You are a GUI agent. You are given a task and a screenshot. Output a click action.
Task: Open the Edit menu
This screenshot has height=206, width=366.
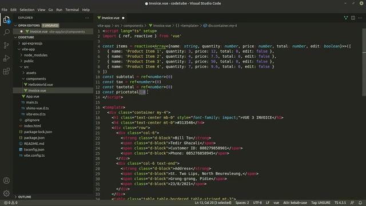pyautogui.click(x=14, y=10)
